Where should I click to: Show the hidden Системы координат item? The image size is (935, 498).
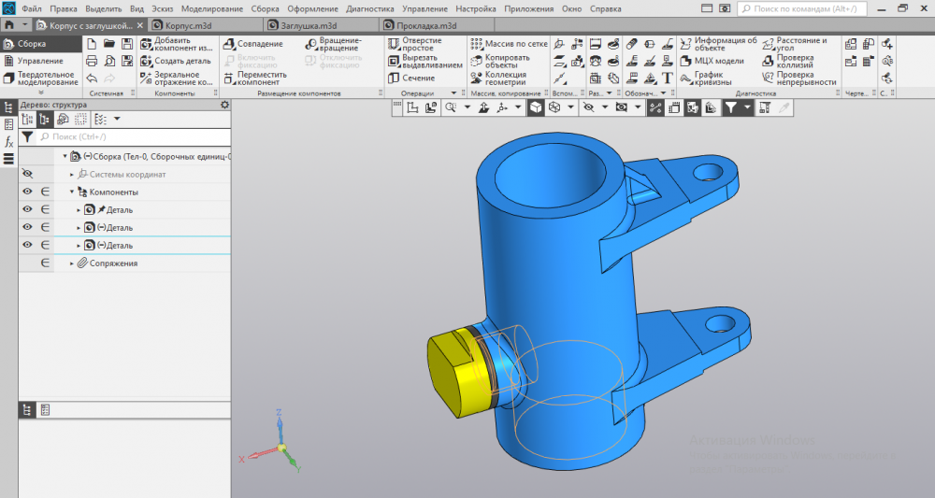26,174
